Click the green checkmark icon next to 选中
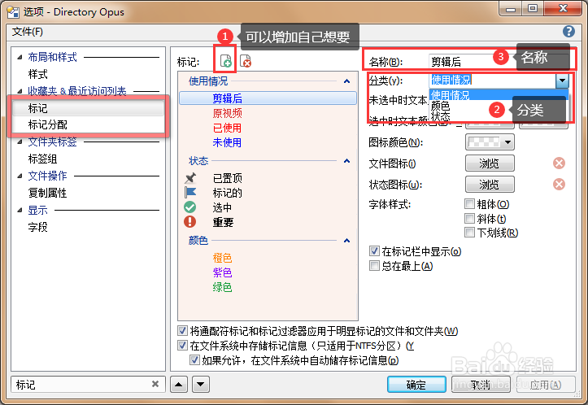The width and height of the screenshot is (588, 405). pos(189,207)
